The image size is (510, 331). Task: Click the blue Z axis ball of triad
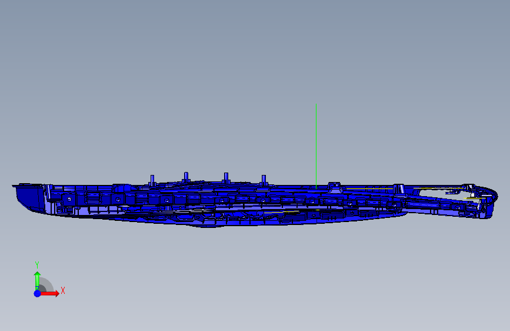pyautogui.click(x=38, y=293)
